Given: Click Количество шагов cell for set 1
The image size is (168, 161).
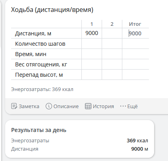Looking at the screenshot, I should (x=92, y=44).
